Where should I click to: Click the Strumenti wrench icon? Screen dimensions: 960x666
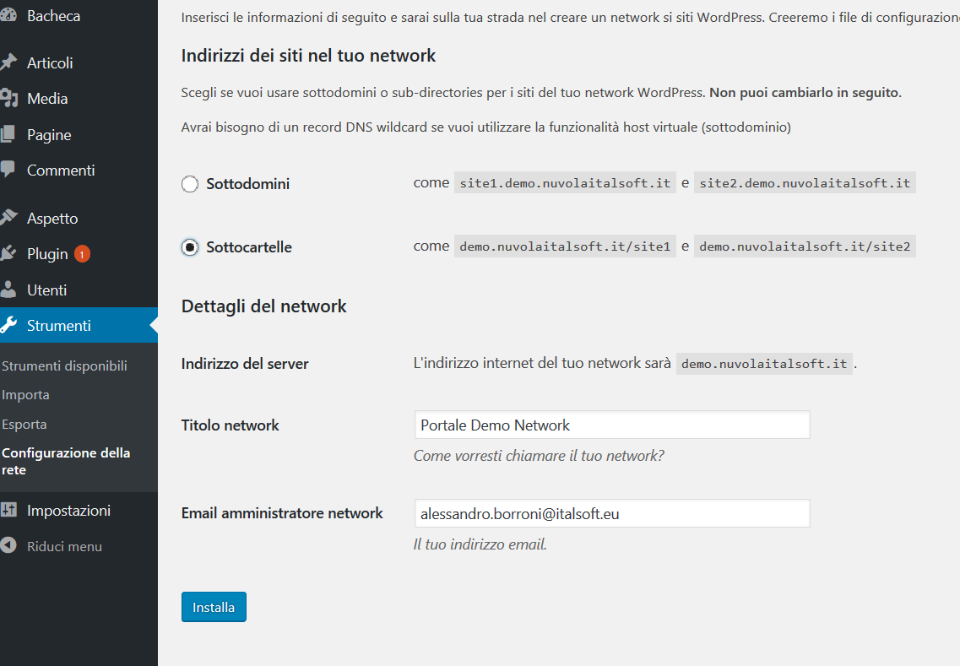tap(8, 326)
